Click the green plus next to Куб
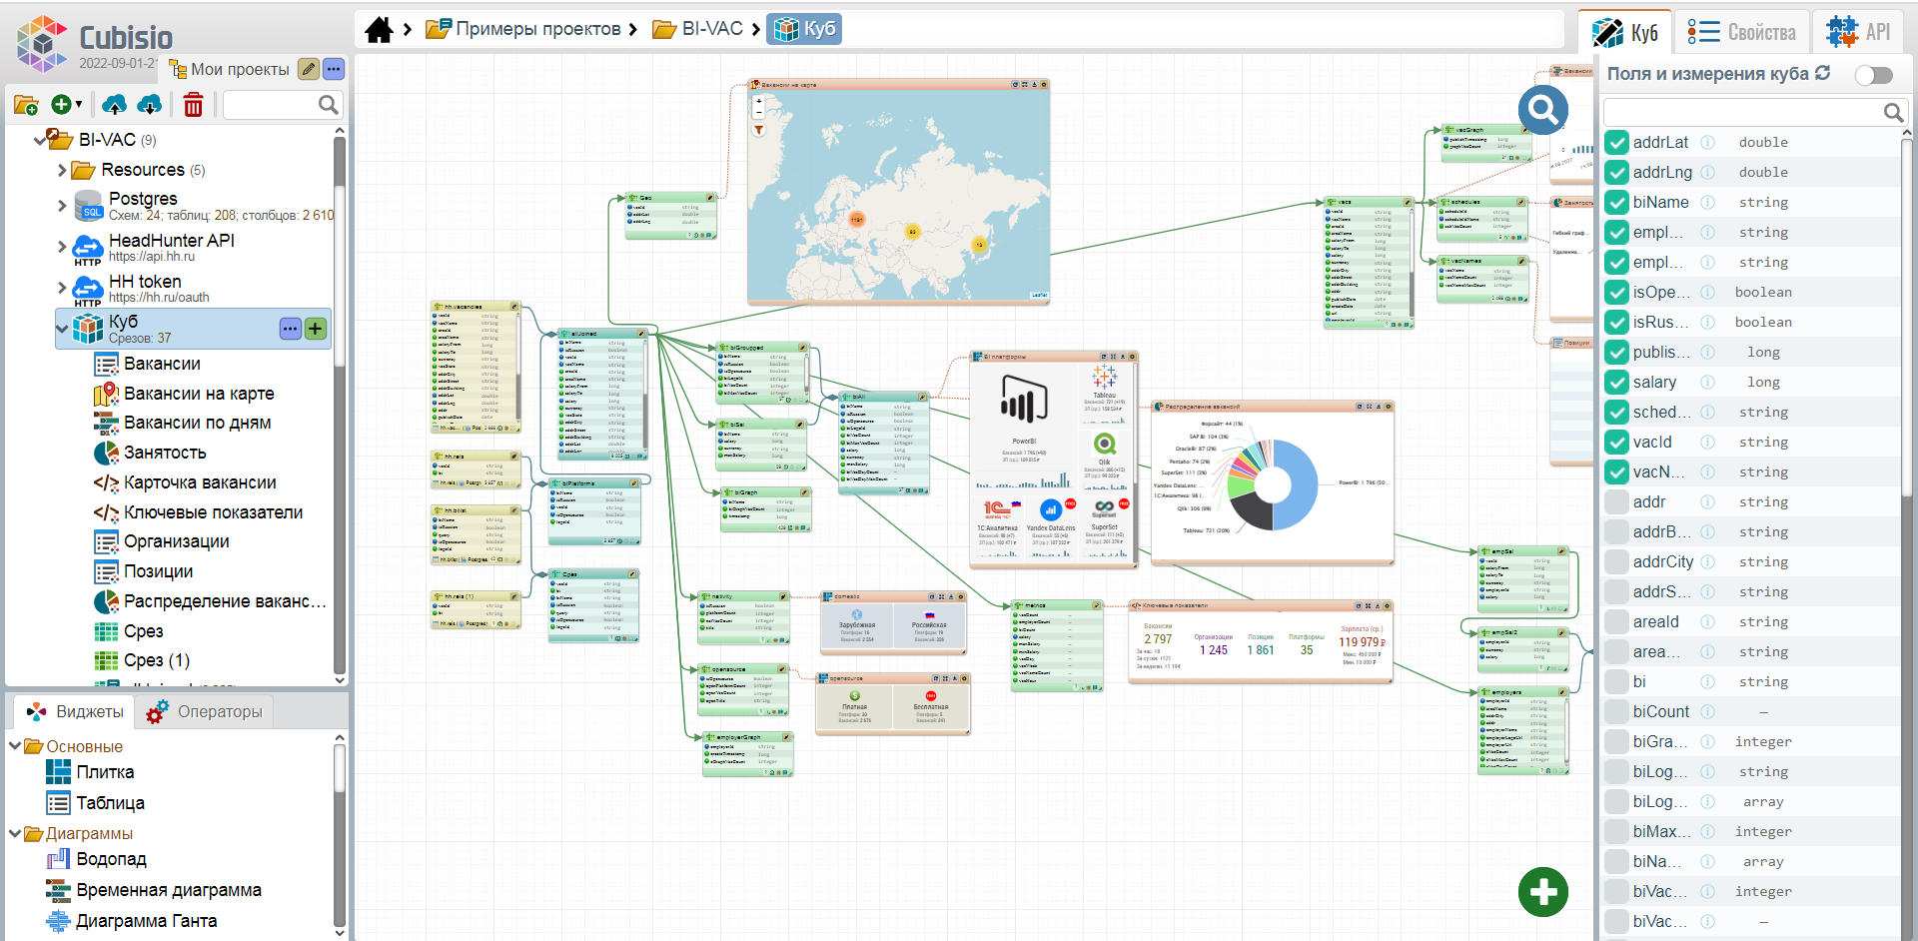This screenshot has height=941, width=1918. point(316,329)
